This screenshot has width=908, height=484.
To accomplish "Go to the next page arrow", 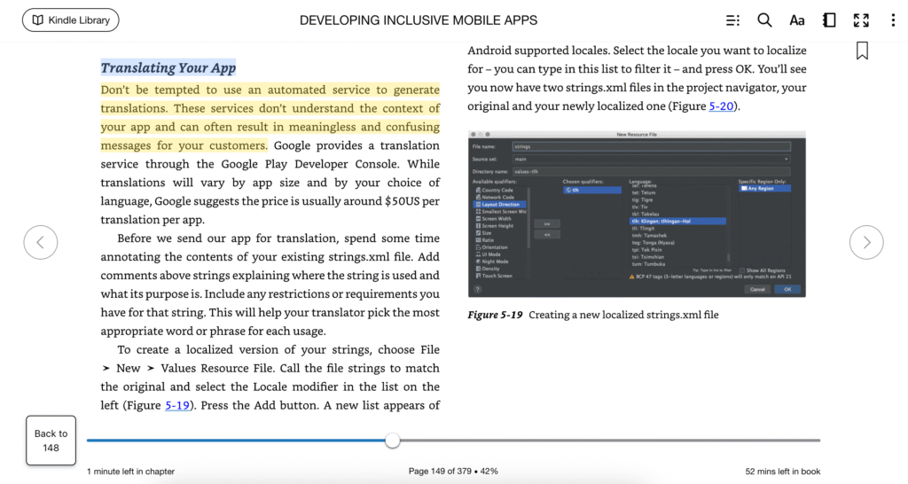I will (x=866, y=242).
